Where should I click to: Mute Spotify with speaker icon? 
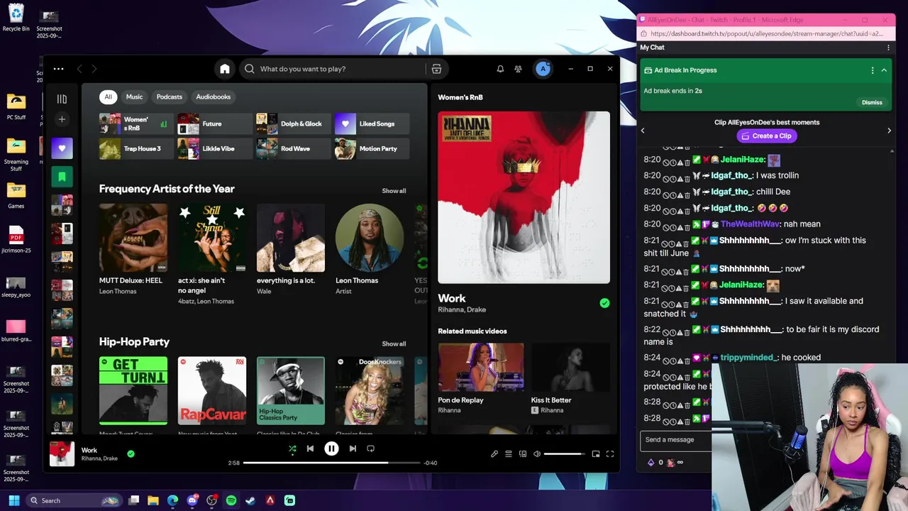pos(537,454)
